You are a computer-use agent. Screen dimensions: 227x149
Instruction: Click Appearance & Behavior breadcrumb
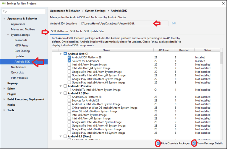pos(65,11)
